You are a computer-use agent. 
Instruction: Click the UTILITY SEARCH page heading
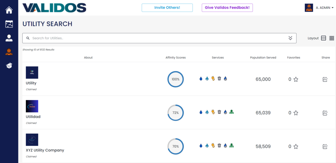click(47, 24)
